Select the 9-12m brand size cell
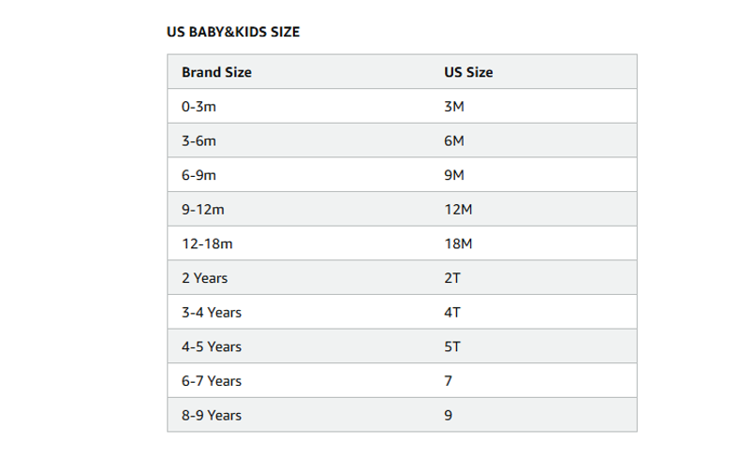 [x=202, y=210]
